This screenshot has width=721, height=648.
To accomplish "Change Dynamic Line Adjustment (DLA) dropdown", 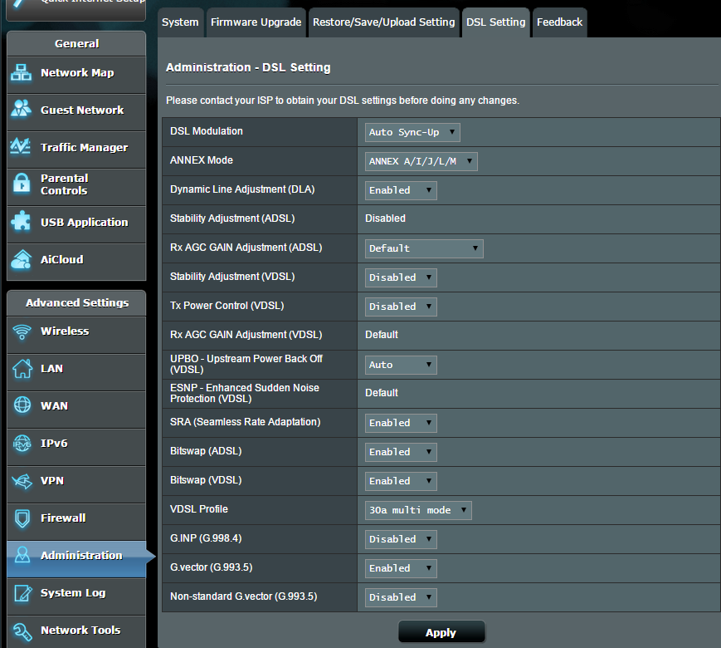I will [x=401, y=191].
